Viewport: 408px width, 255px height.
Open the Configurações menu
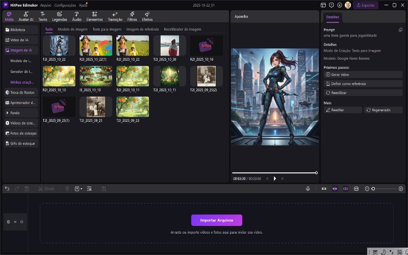(65, 5)
